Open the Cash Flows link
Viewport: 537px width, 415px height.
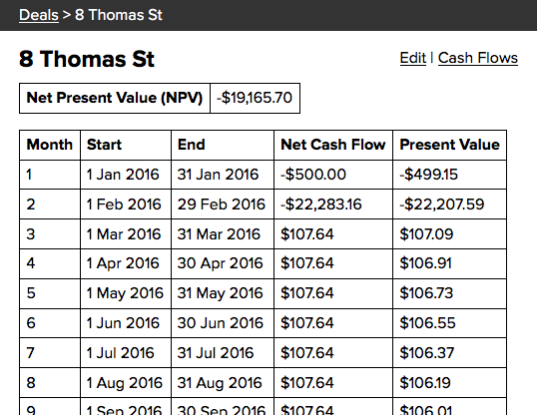[478, 58]
